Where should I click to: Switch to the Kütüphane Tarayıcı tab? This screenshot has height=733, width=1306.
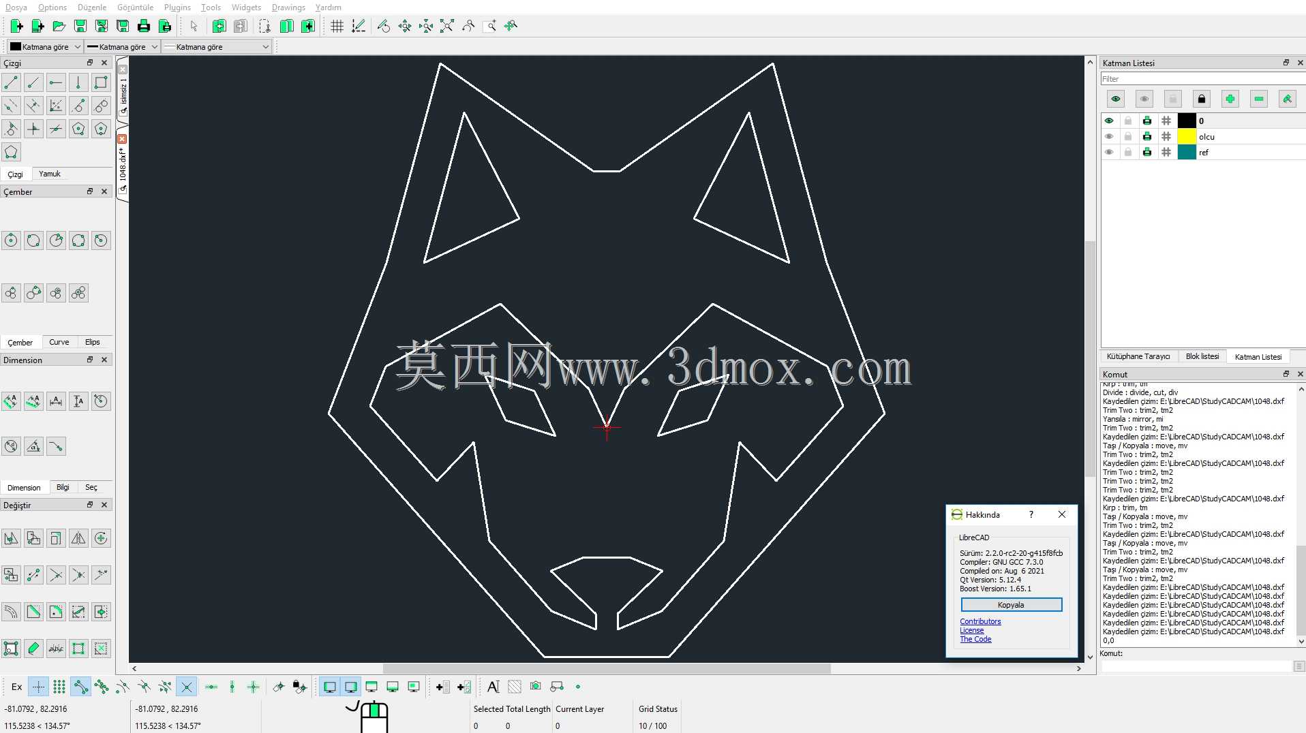pyautogui.click(x=1138, y=356)
